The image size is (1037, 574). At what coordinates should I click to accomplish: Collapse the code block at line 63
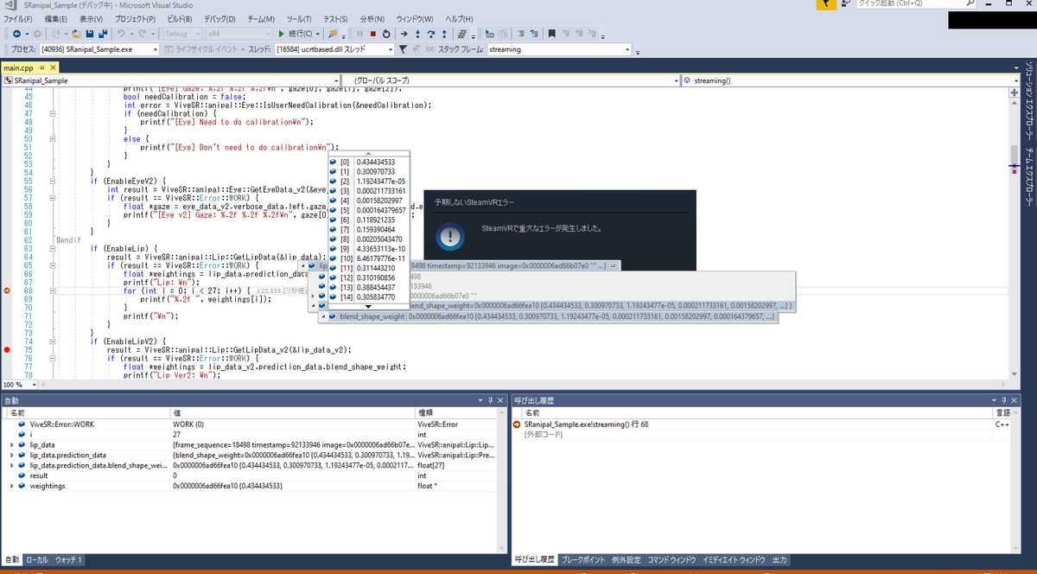53,248
